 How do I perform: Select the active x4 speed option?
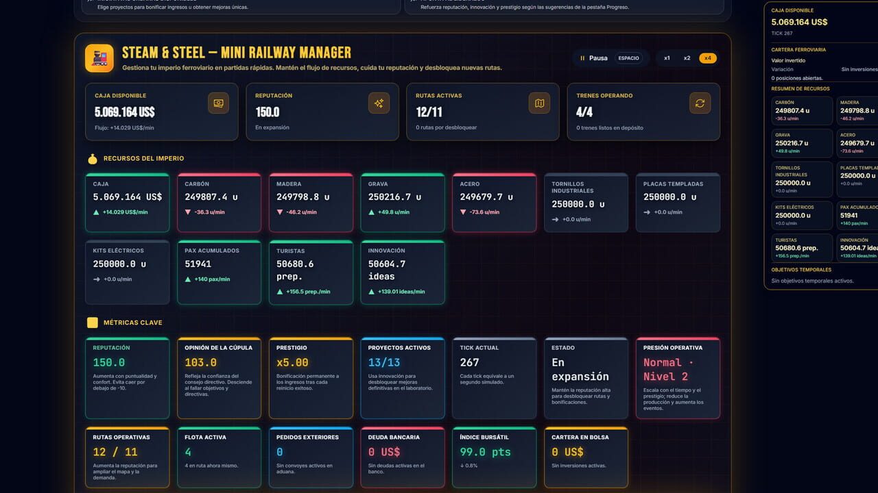[x=708, y=58]
